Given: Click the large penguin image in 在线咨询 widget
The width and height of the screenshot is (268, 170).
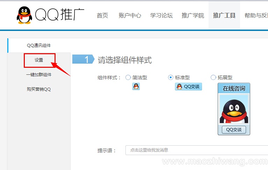Looking at the screenshot, I should point(234,109).
